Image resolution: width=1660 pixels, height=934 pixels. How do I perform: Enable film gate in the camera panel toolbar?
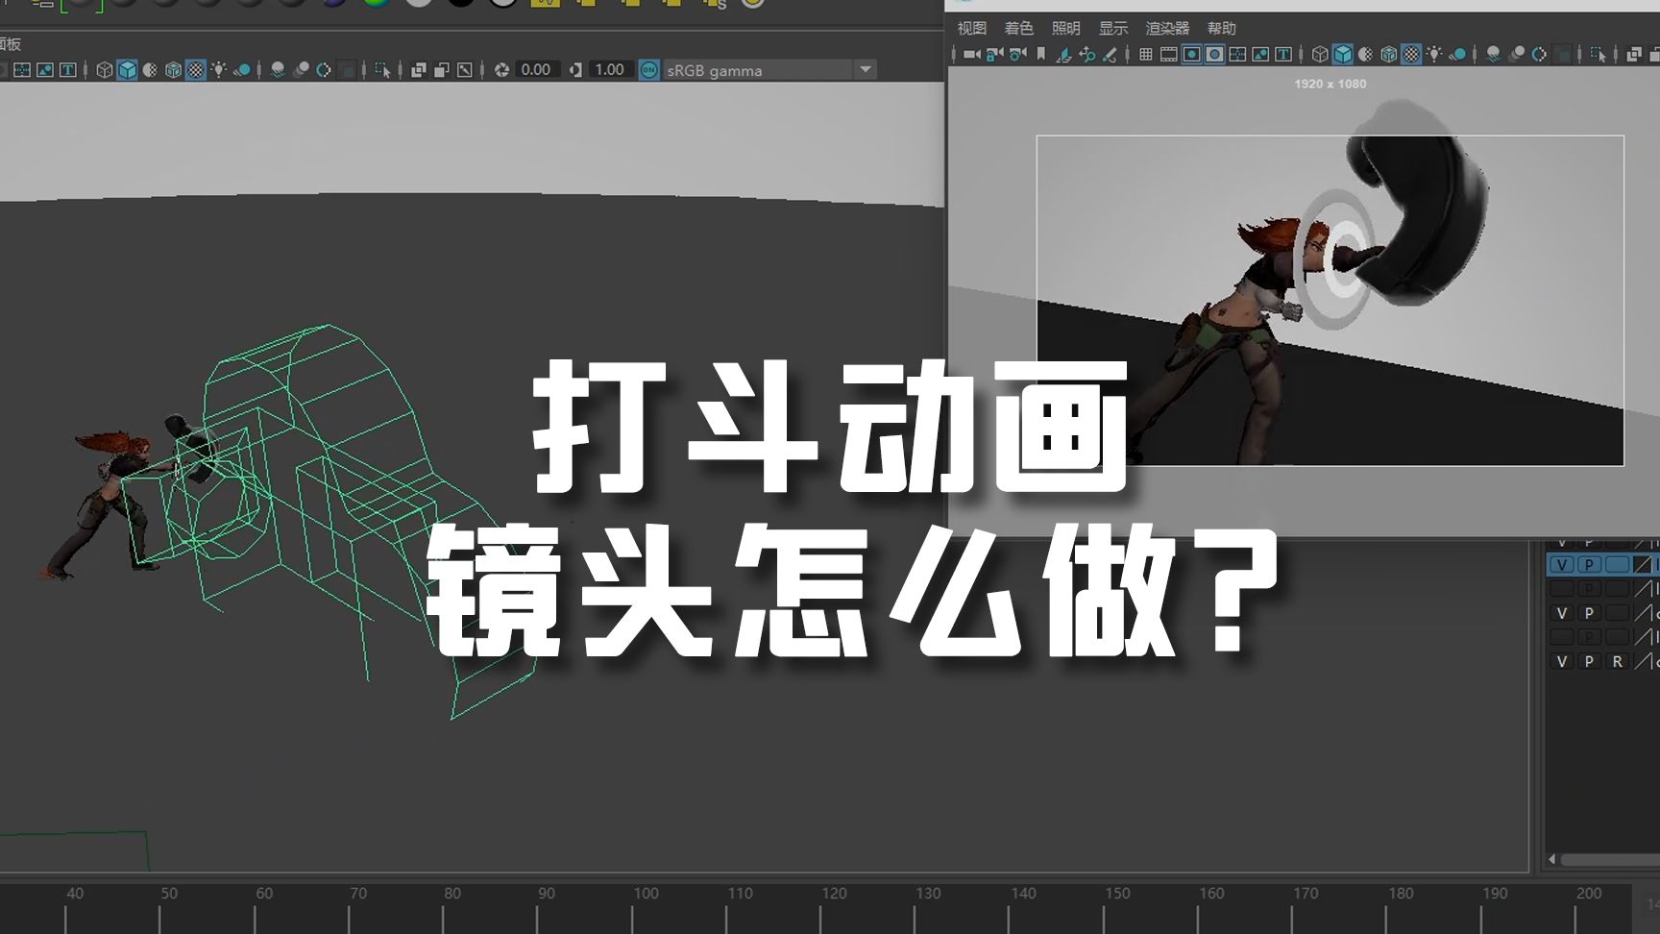pyautogui.click(x=1168, y=55)
